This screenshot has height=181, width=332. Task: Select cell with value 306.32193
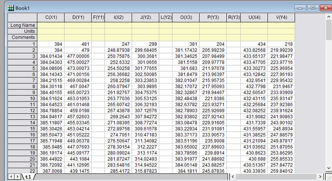click(145, 104)
